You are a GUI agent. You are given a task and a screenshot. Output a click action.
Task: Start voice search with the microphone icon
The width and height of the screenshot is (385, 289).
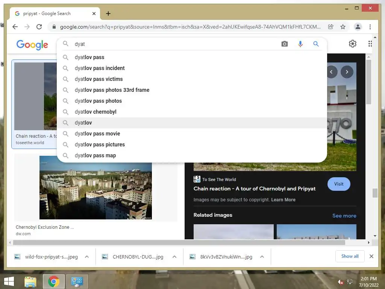click(x=300, y=44)
